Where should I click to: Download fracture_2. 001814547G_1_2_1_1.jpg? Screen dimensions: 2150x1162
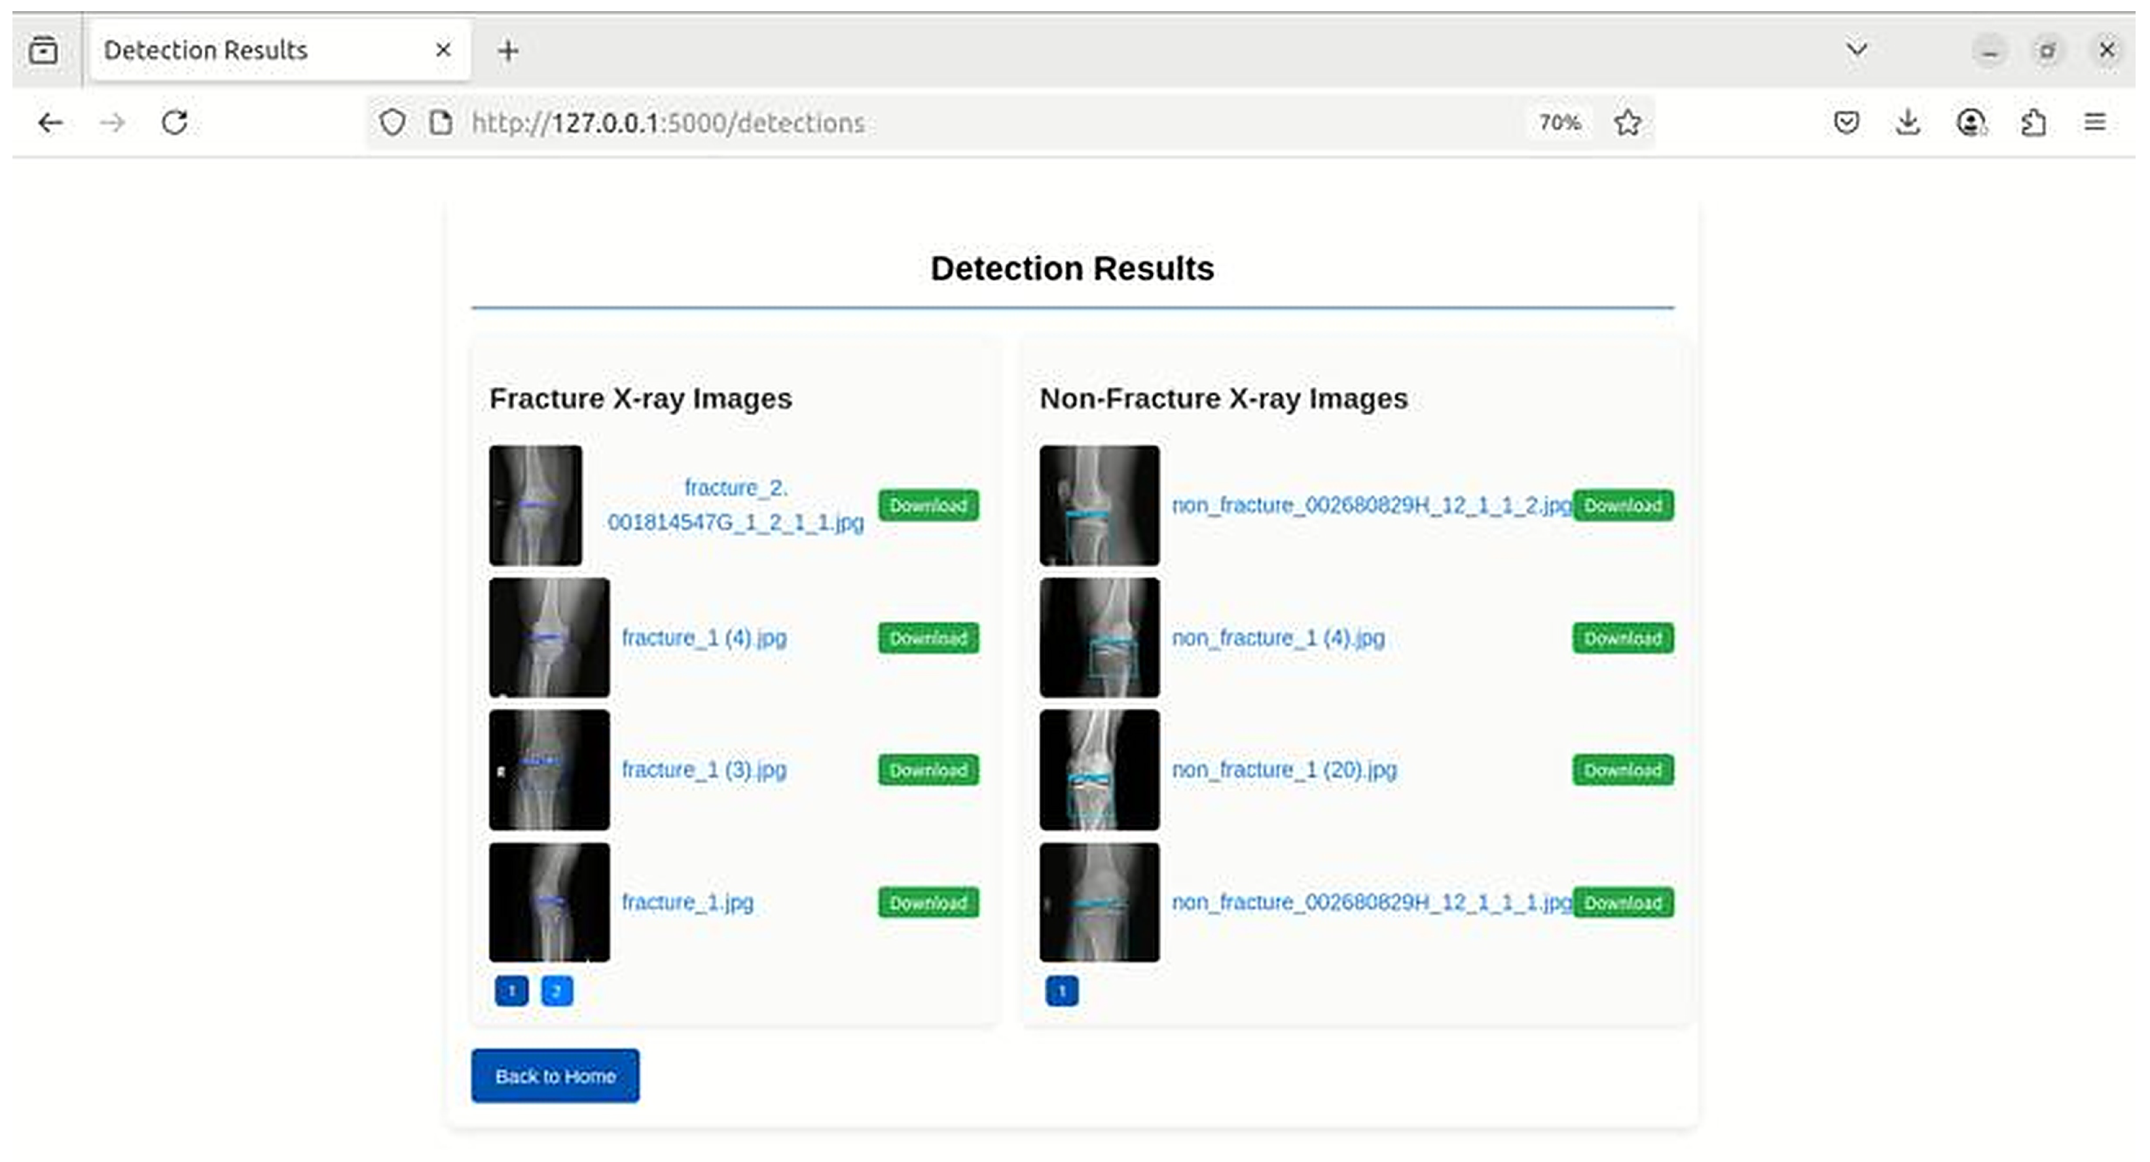click(928, 505)
